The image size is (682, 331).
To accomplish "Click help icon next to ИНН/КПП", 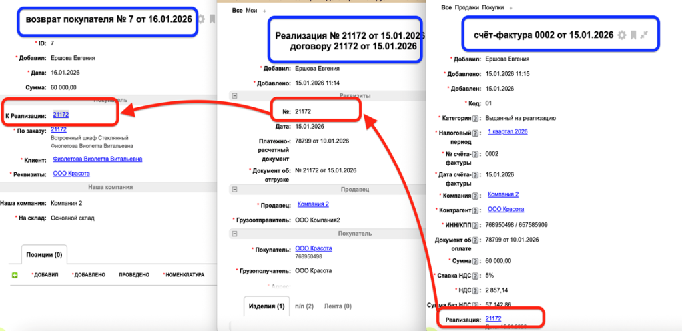I will (x=475, y=224).
